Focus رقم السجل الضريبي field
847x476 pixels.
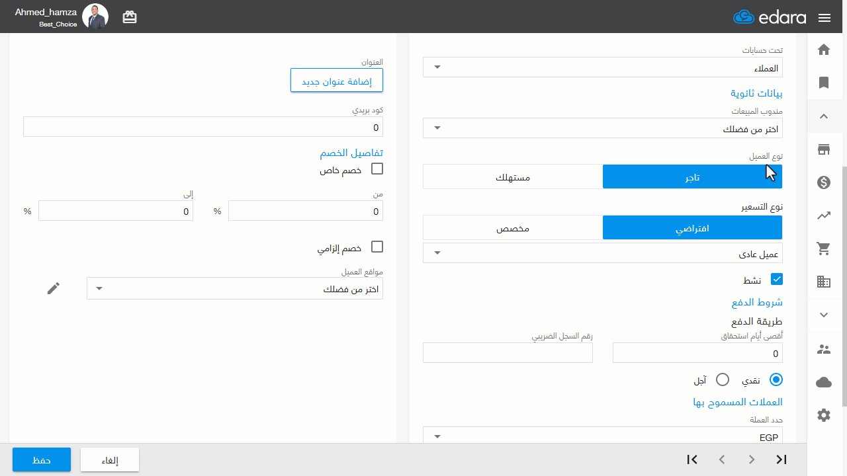tap(508, 353)
